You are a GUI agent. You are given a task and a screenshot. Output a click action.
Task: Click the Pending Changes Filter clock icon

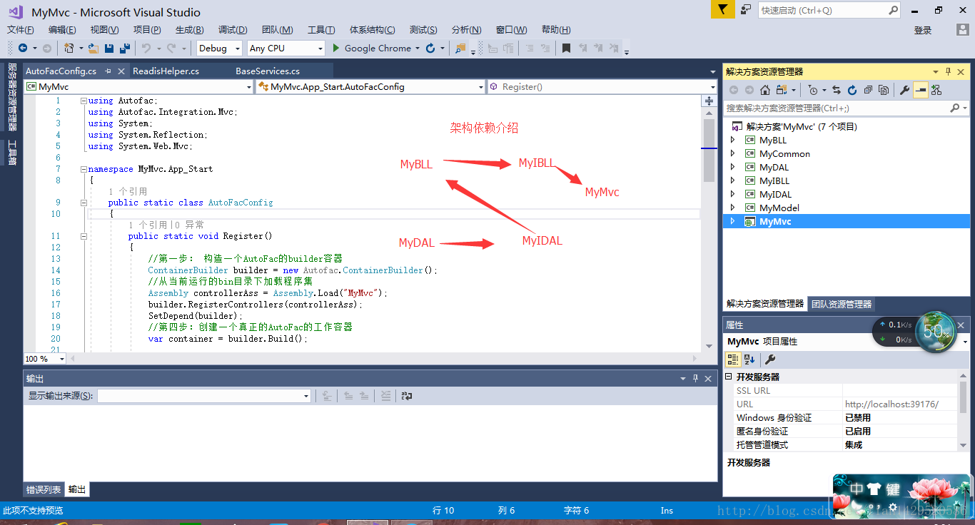click(813, 90)
